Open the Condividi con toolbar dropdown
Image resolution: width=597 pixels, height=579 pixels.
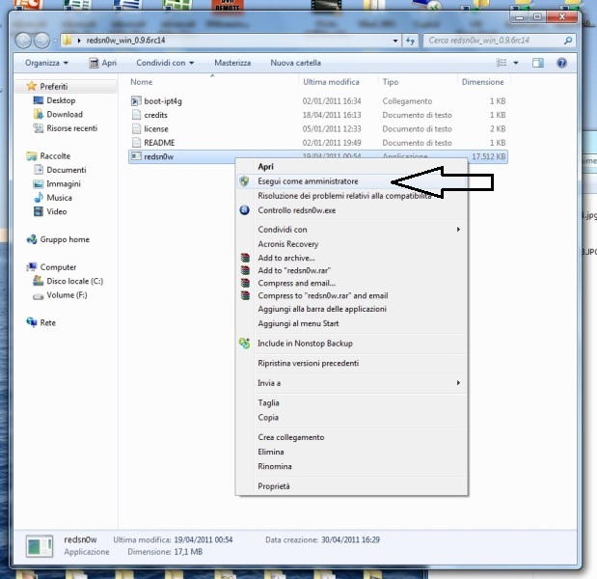point(165,63)
